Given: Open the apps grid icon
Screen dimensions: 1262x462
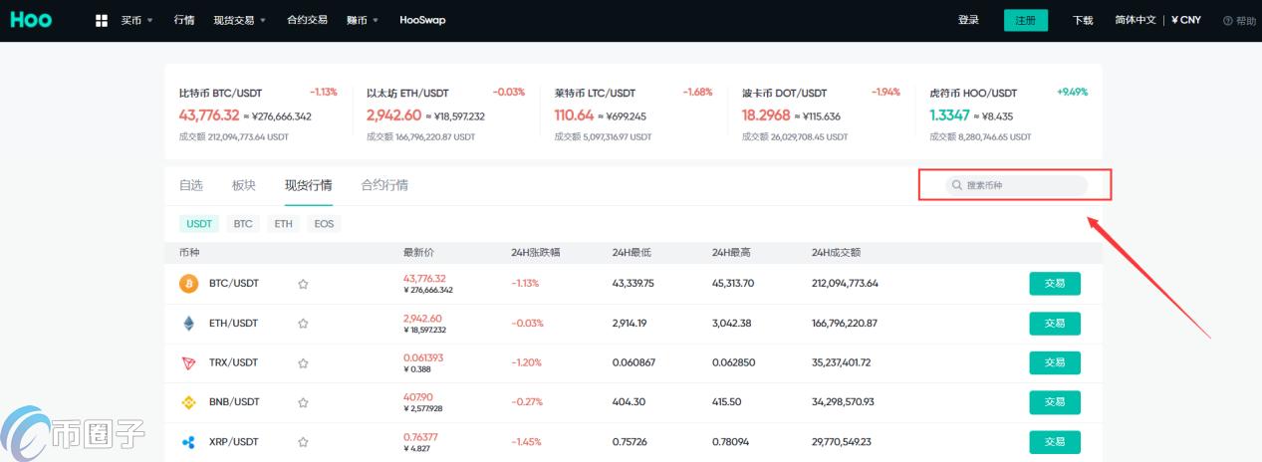Looking at the screenshot, I should [102, 20].
